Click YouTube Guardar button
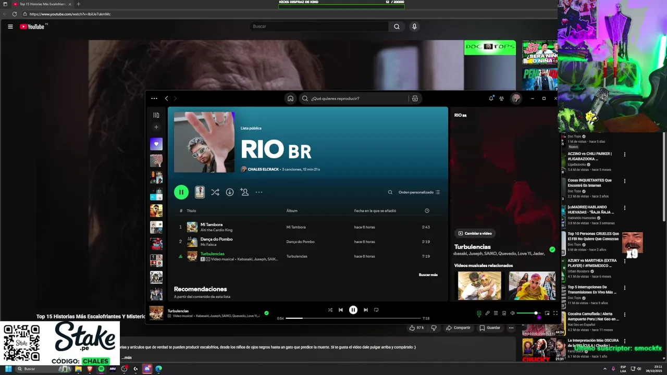This screenshot has height=375, width=667. click(x=490, y=328)
